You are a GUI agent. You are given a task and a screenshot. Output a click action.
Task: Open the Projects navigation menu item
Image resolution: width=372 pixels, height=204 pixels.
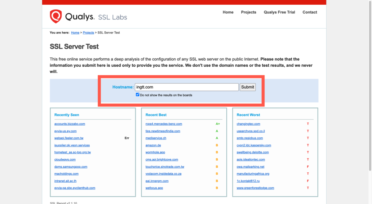coord(249,12)
